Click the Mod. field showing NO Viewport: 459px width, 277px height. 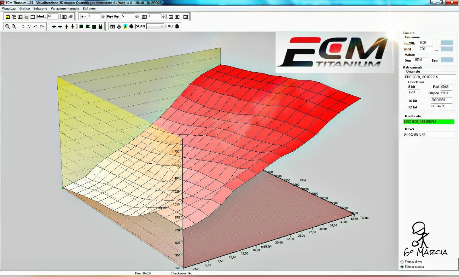[x=53, y=17]
